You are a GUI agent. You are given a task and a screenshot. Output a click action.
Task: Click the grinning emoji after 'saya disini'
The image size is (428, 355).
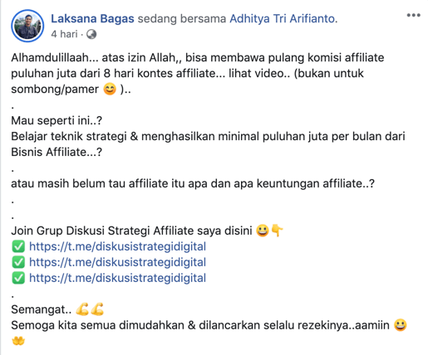(x=262, y=231)
